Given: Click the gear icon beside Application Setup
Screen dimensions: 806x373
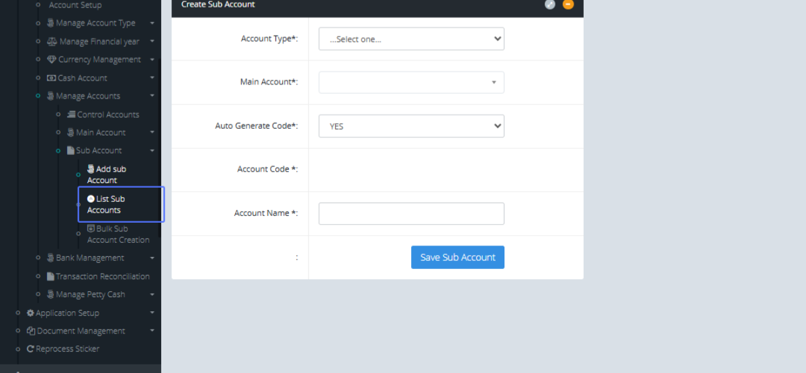Looking at the screenshot, I should click(x=30, y=313).
